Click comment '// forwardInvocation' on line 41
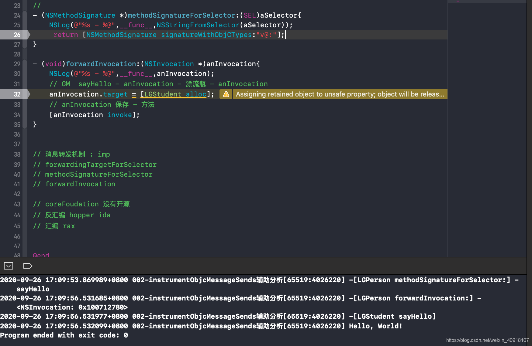 point(74,184)
